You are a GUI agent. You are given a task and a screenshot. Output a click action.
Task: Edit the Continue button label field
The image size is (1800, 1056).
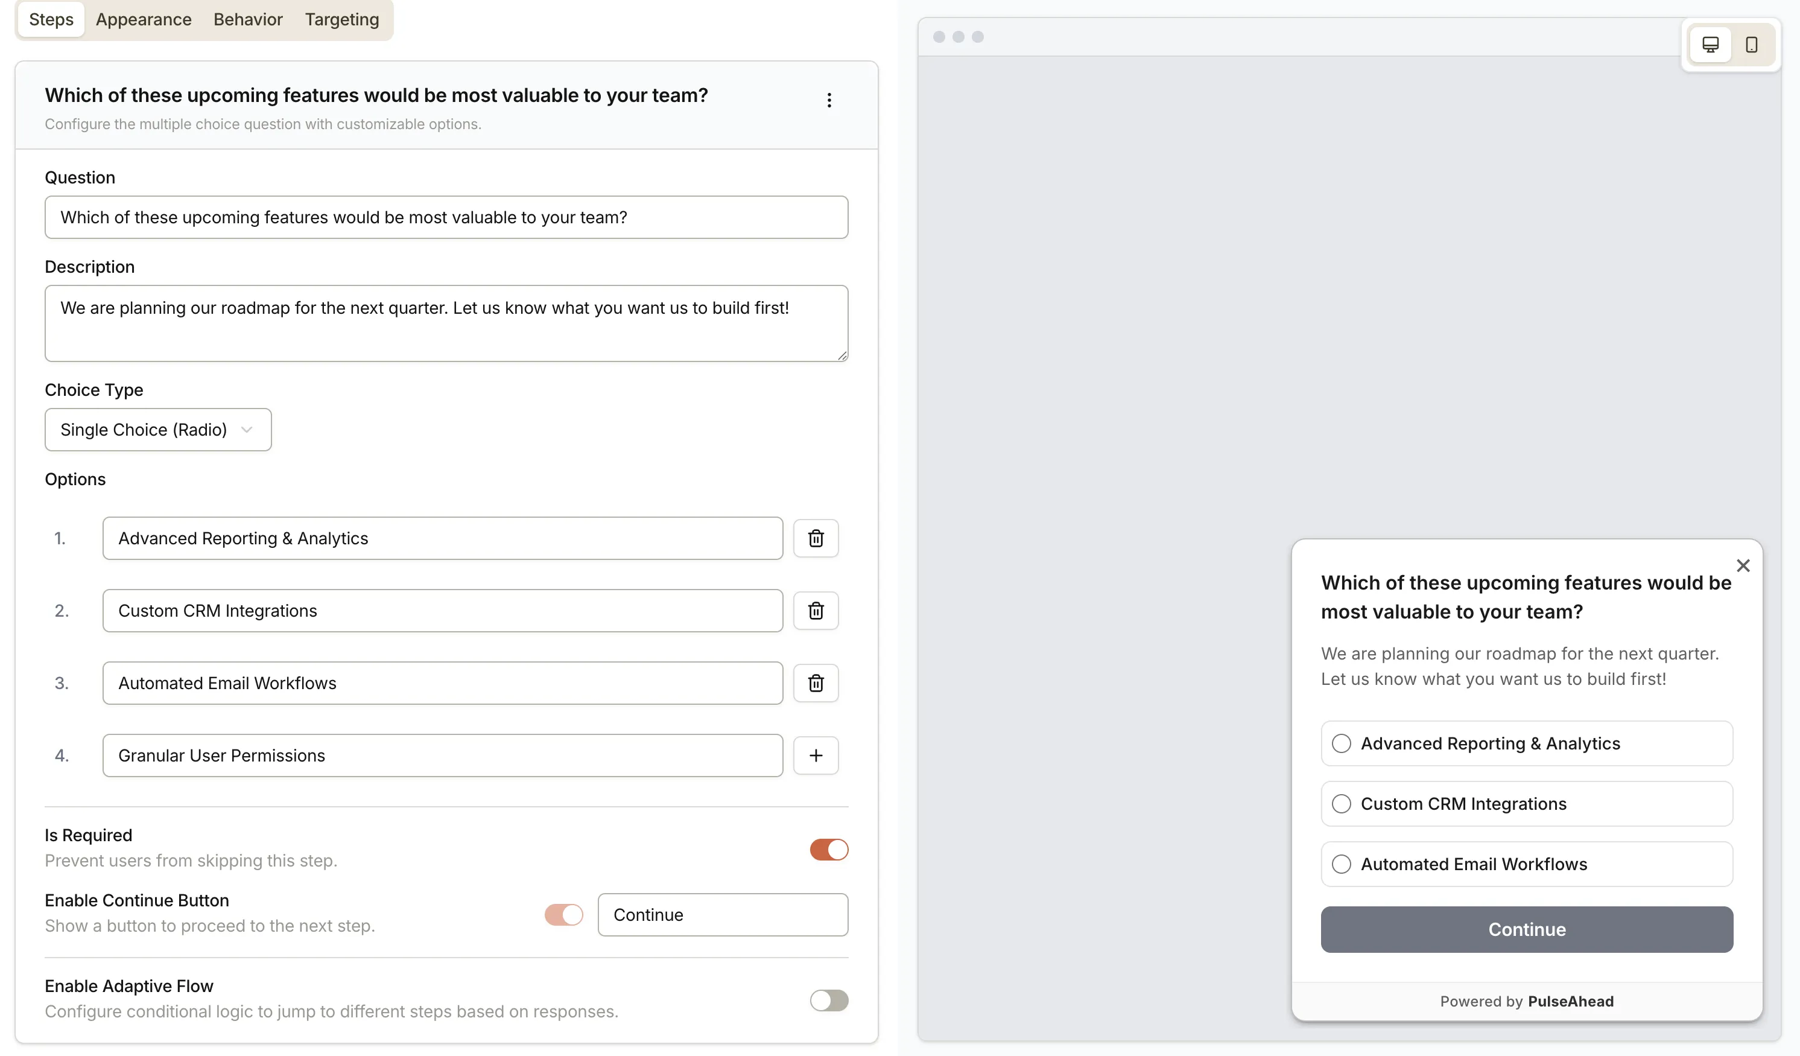click(x=722, y=915)
